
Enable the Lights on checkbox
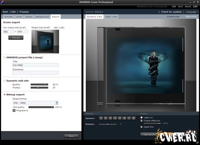click(141, 117)
